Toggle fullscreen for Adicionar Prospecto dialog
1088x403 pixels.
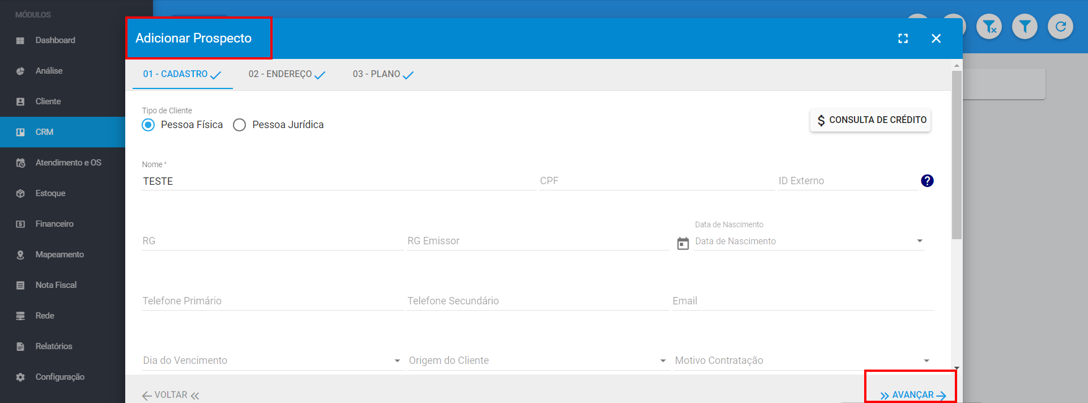pyautogui.click(x=903, y=39)
